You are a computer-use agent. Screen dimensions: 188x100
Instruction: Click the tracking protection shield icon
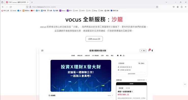tap(27, 7)
